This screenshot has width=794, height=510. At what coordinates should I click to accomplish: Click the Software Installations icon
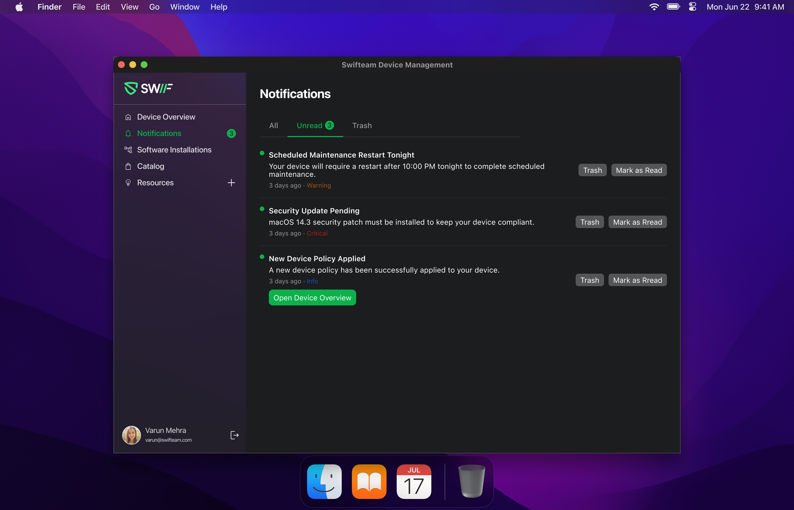coord(128,150)
